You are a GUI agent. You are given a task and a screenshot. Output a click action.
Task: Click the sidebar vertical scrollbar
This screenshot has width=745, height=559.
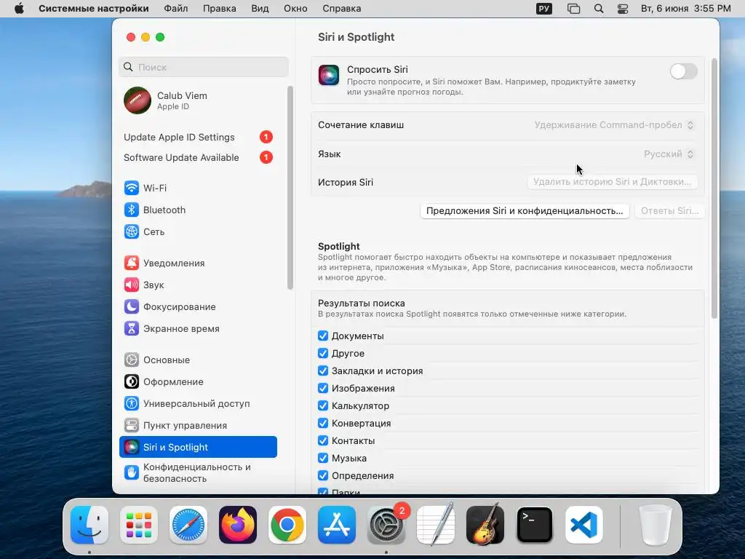click(x=290, y=187)
